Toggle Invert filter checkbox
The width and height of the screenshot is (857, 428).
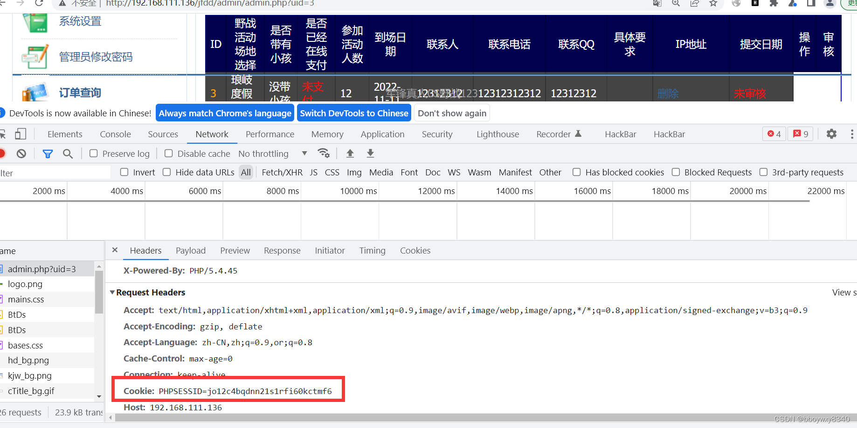pos(124,172)
